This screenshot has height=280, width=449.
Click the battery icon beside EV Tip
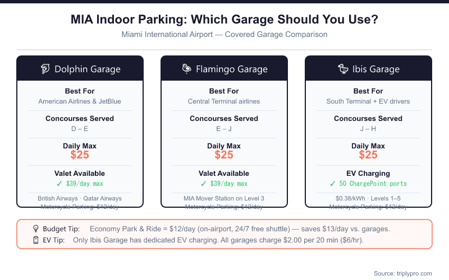35,240
